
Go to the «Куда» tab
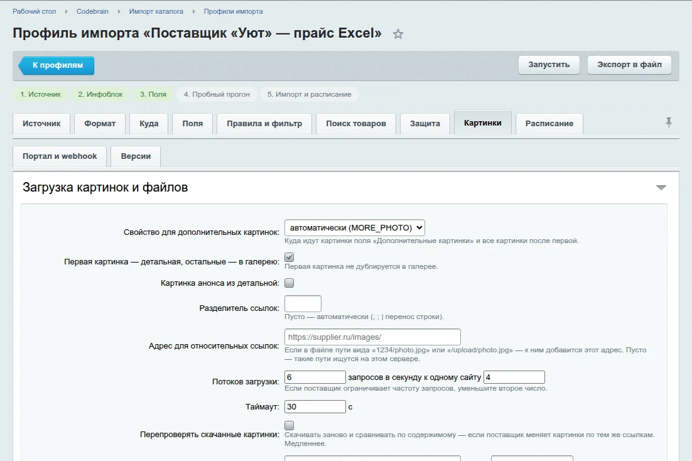pos(149,124)
